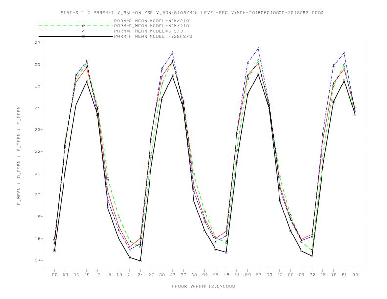Click X-axis tick label 84

click(355, 275)
